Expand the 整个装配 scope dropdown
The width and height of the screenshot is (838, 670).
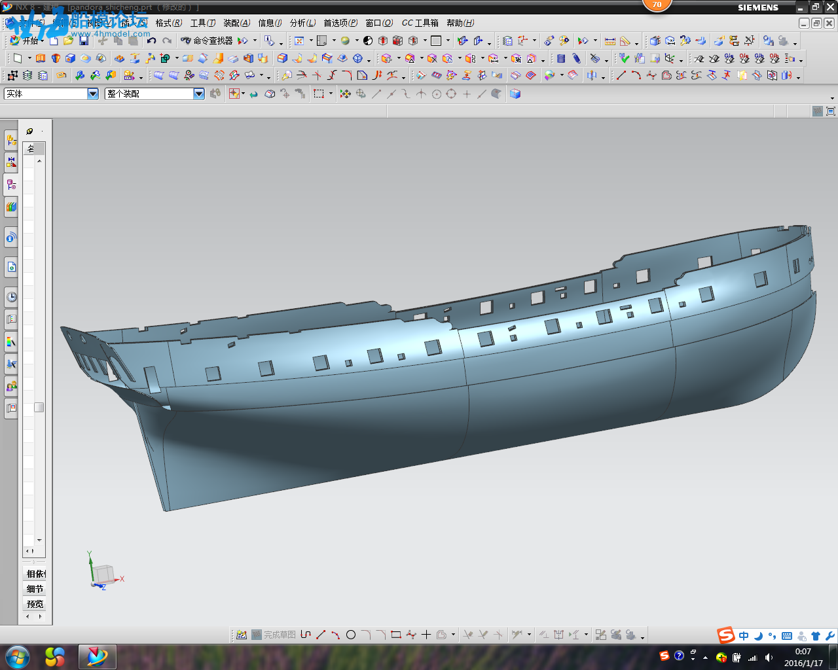pyautogui.click(x=199, y=94)
